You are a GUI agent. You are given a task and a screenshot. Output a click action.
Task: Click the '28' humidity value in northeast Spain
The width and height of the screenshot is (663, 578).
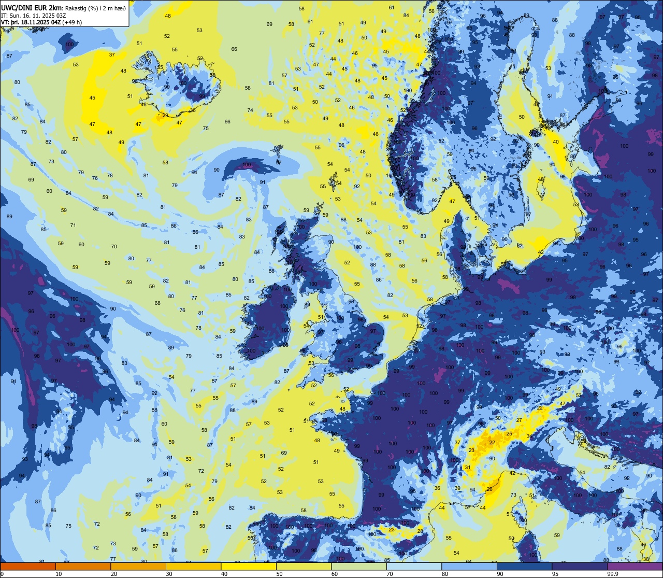point(420,530)
